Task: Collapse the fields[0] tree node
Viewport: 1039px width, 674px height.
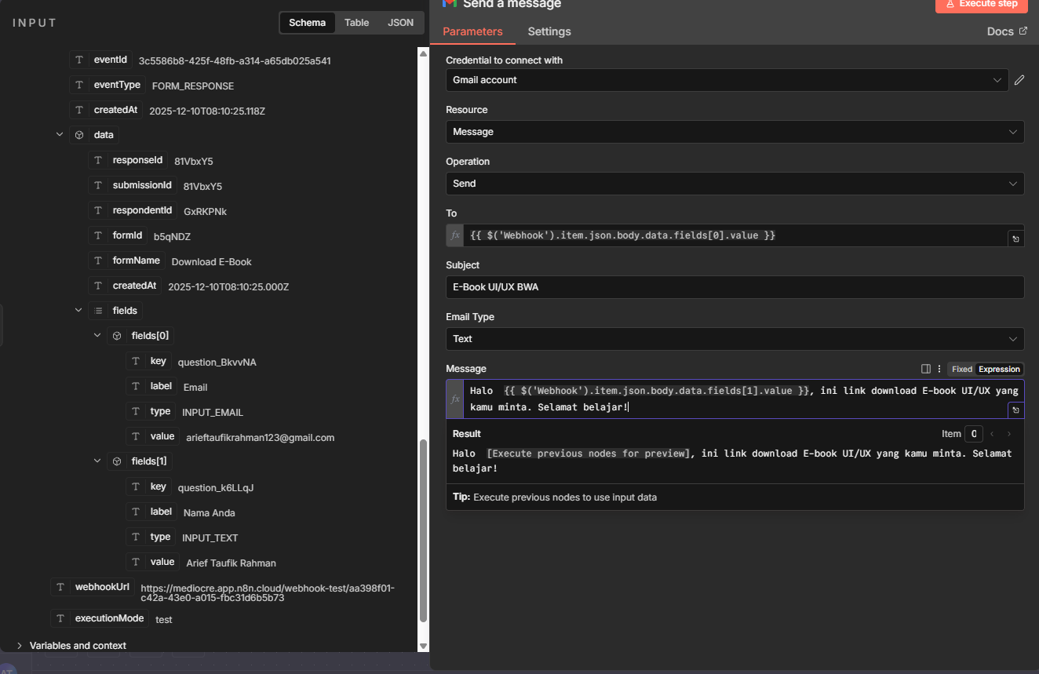Action: point(97,336)
